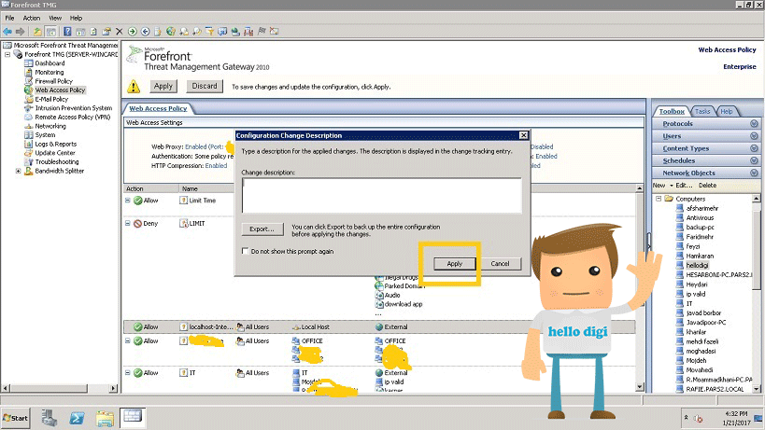
Task: Collapse the Network Objects section
Action: click(x=754, y=173)
